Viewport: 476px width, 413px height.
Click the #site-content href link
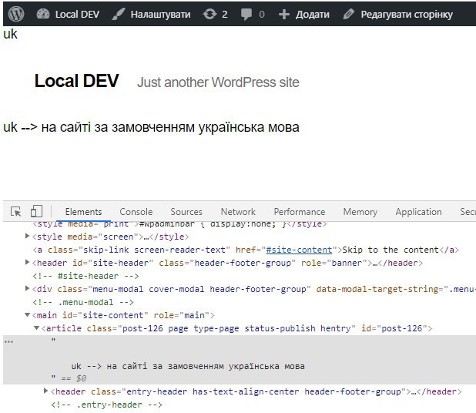click(299, 250)
